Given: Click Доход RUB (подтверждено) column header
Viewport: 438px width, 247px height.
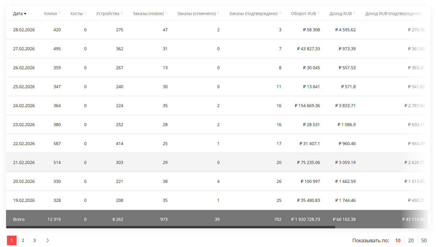Looking at the screenshot, I should click(393, 14).
